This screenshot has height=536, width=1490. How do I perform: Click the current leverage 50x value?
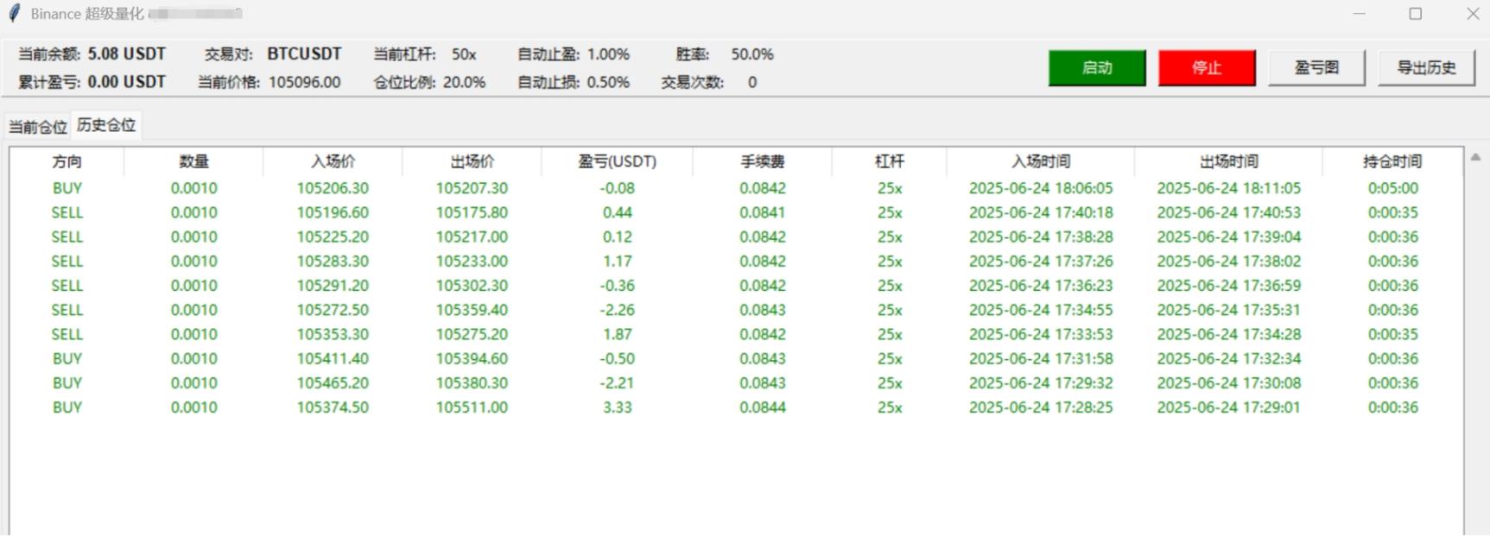[464, 54]
